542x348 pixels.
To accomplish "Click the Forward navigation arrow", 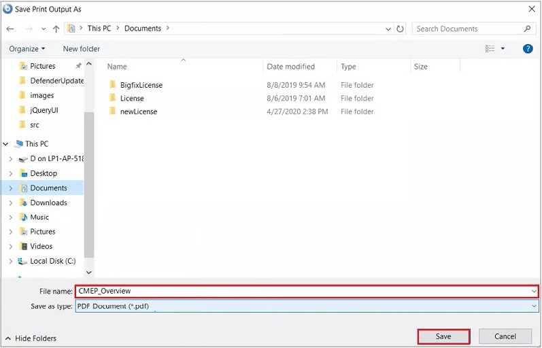I will tap(29, 29).
